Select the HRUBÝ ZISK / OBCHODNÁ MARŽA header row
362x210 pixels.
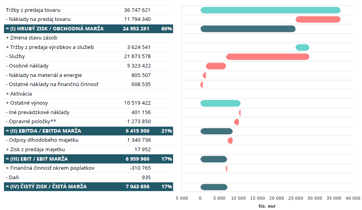pos(55,29)
